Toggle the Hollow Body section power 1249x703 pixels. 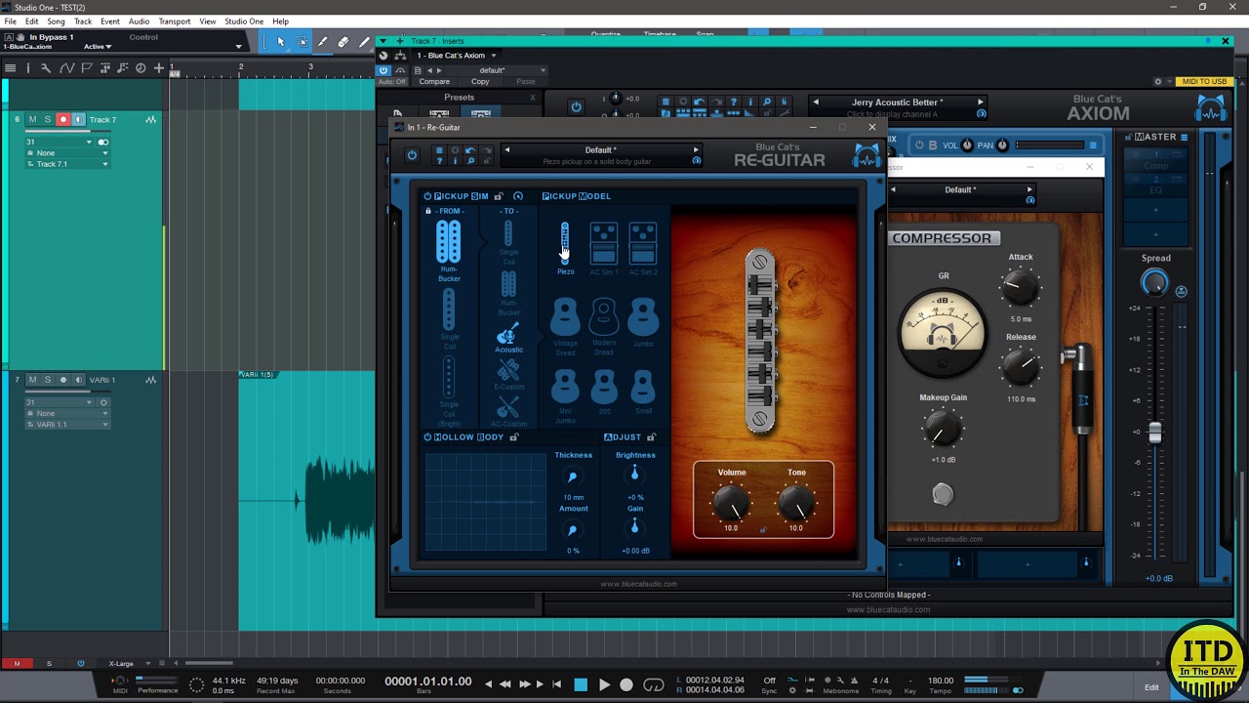click(427, 437)
